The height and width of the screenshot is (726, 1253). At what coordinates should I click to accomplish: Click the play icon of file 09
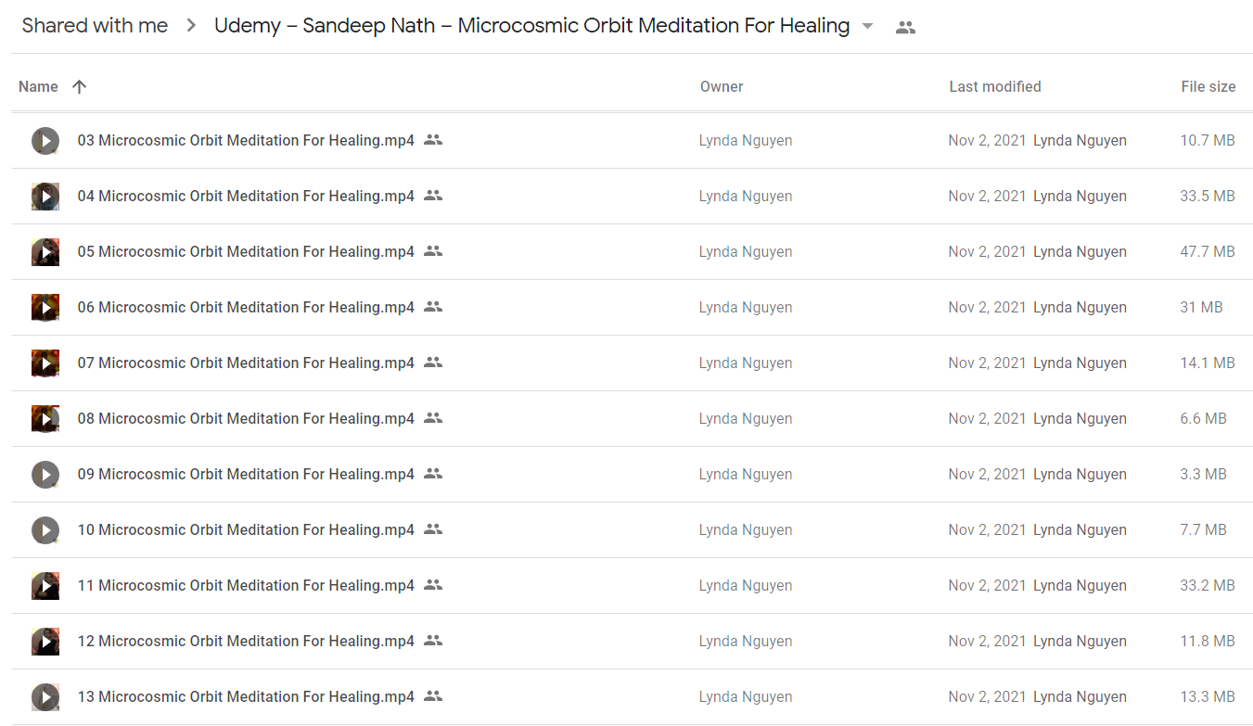click(45, 475)
